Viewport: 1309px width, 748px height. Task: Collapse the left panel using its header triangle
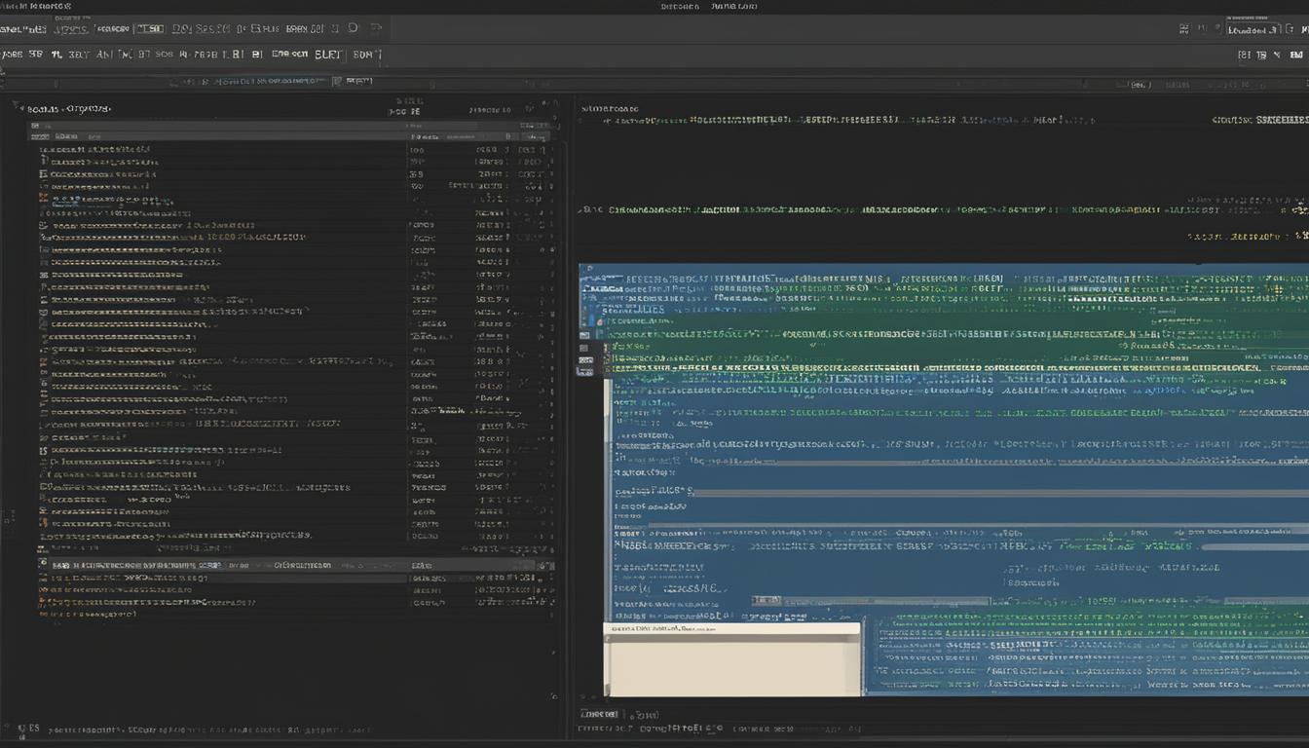(16, 106)
